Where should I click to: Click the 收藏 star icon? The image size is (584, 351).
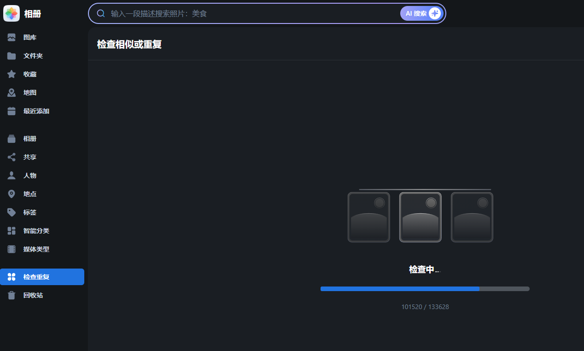point(12,74)
